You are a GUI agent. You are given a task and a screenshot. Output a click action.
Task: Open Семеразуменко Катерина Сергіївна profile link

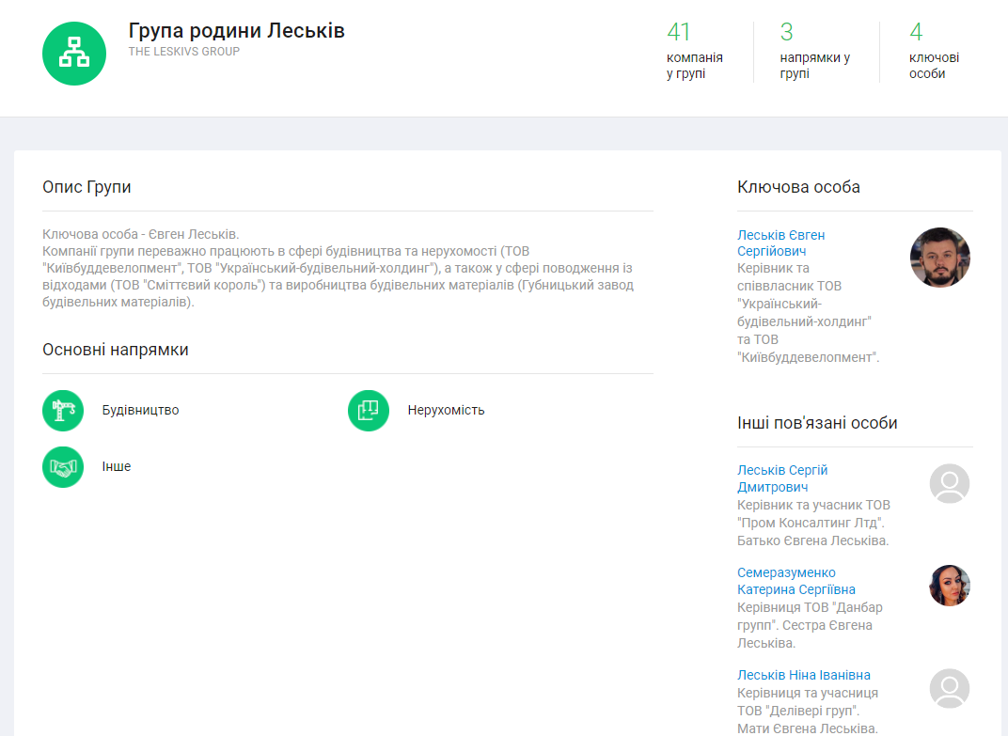click(x=795, y=581)
